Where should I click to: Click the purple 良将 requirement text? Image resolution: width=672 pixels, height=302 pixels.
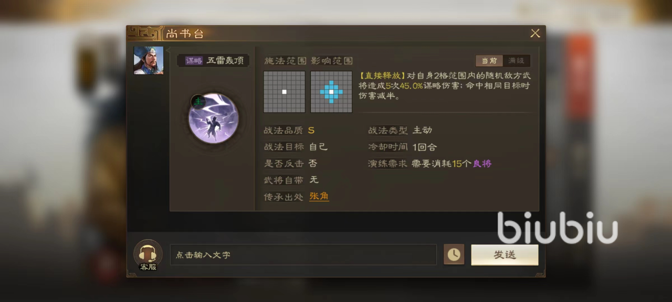coord(482,164)
